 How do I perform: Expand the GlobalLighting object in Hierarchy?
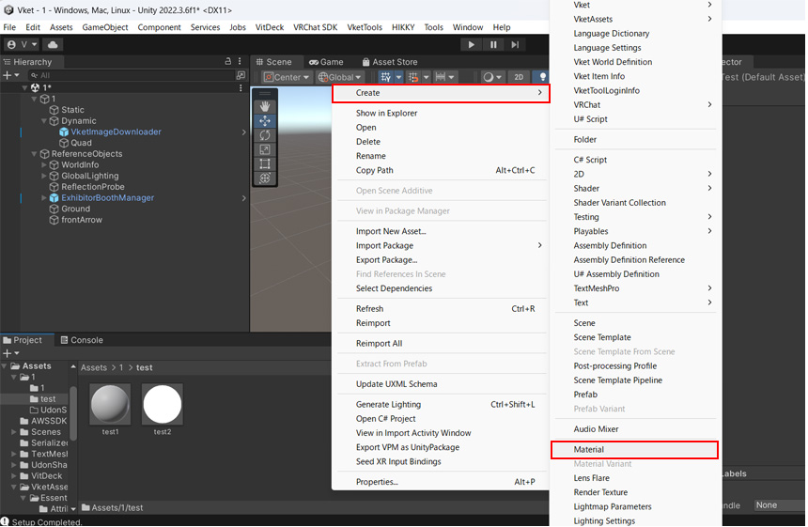coord(44,176)
